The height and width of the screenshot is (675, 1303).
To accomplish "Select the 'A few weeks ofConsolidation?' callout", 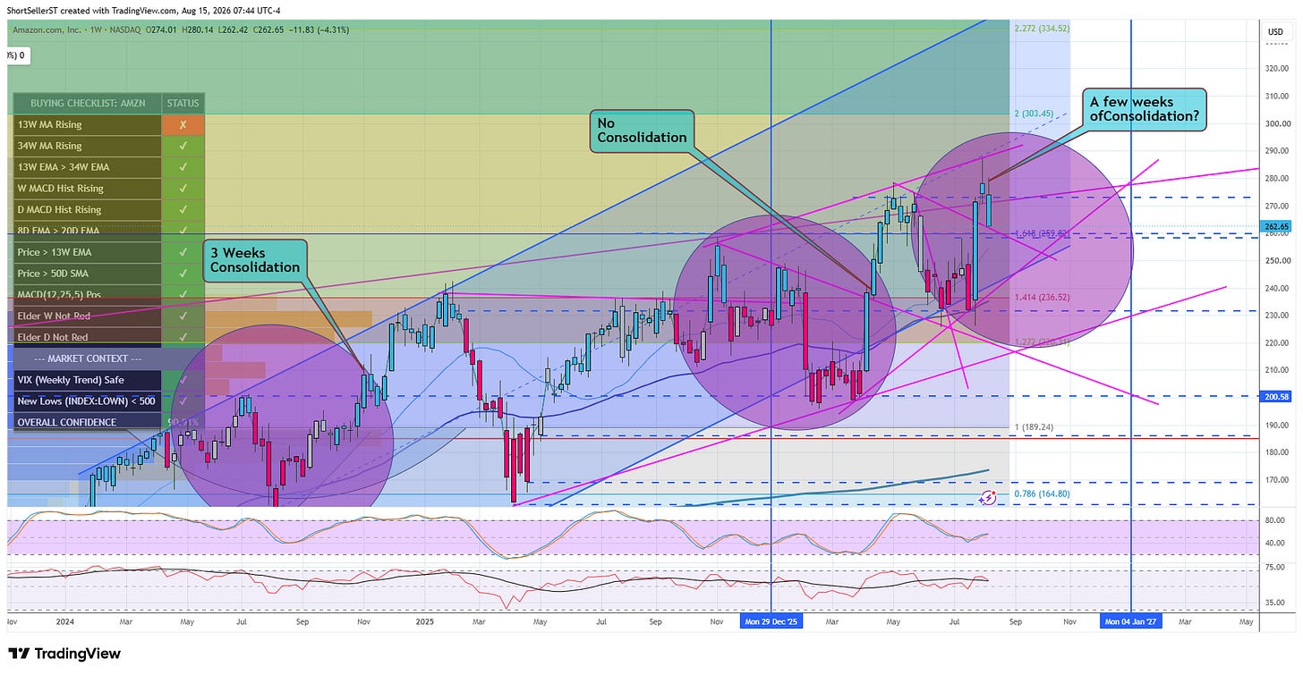I will (x=1144, y=110).
